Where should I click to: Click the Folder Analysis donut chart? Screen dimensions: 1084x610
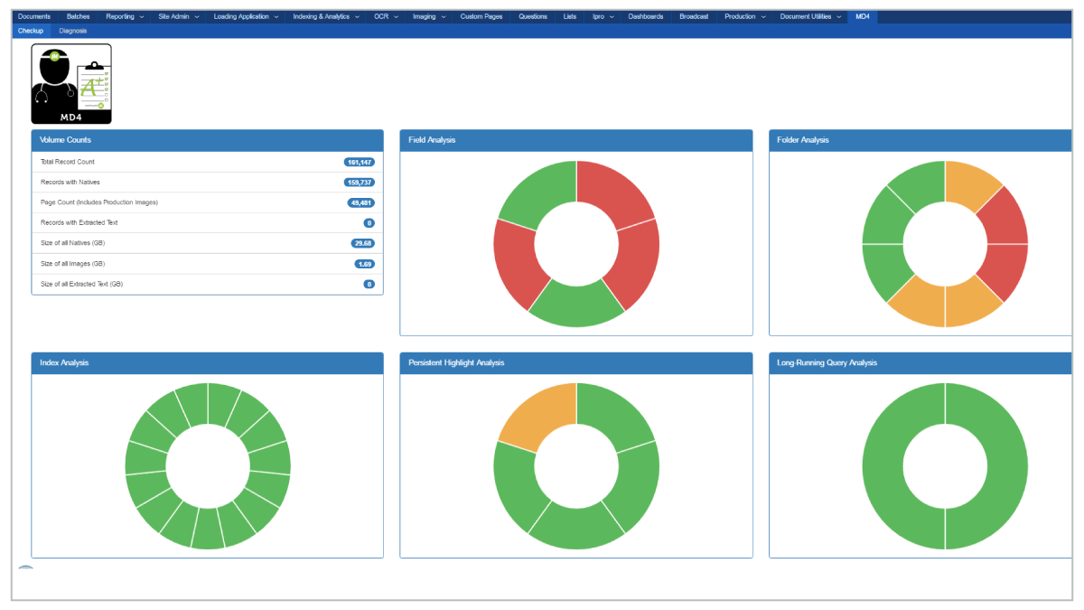click(945, 244)
